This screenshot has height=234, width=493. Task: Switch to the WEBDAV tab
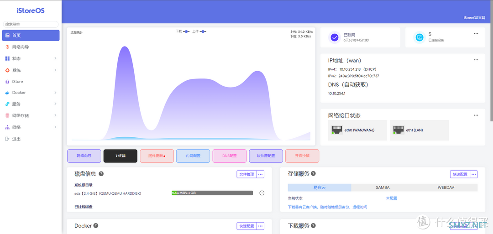coord(446,187)
